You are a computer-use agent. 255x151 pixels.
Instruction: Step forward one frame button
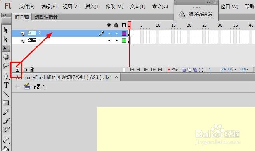pos(153,70)
